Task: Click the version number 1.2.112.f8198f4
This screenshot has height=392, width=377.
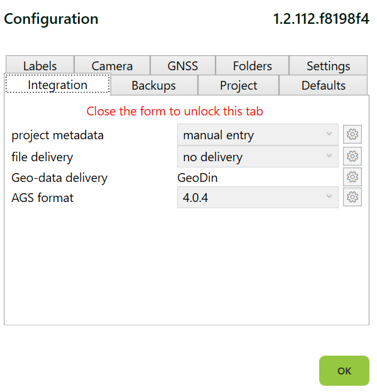Action: (x=320, y=19)
